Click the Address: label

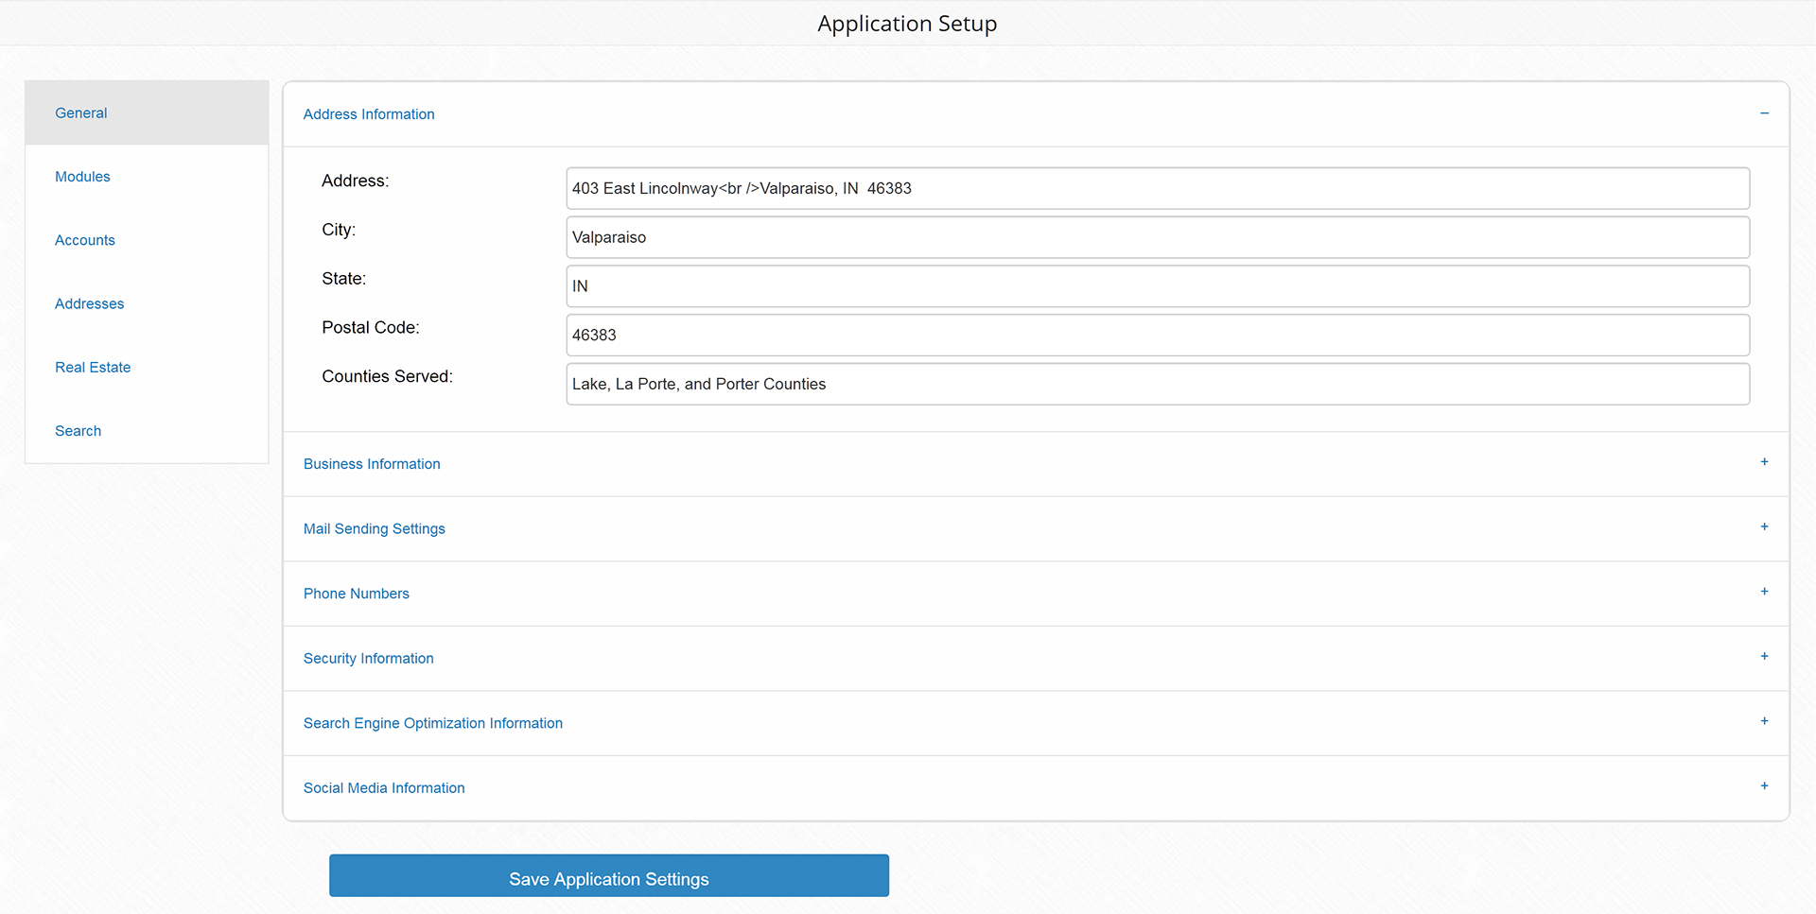(355, 181)
